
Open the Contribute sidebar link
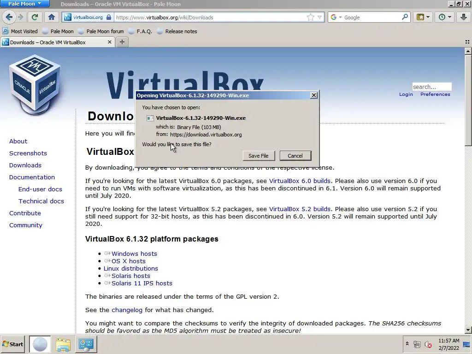[x=25, y=213]
